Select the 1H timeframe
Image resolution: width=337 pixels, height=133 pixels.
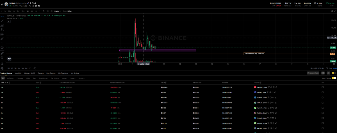tap(28, 11)
